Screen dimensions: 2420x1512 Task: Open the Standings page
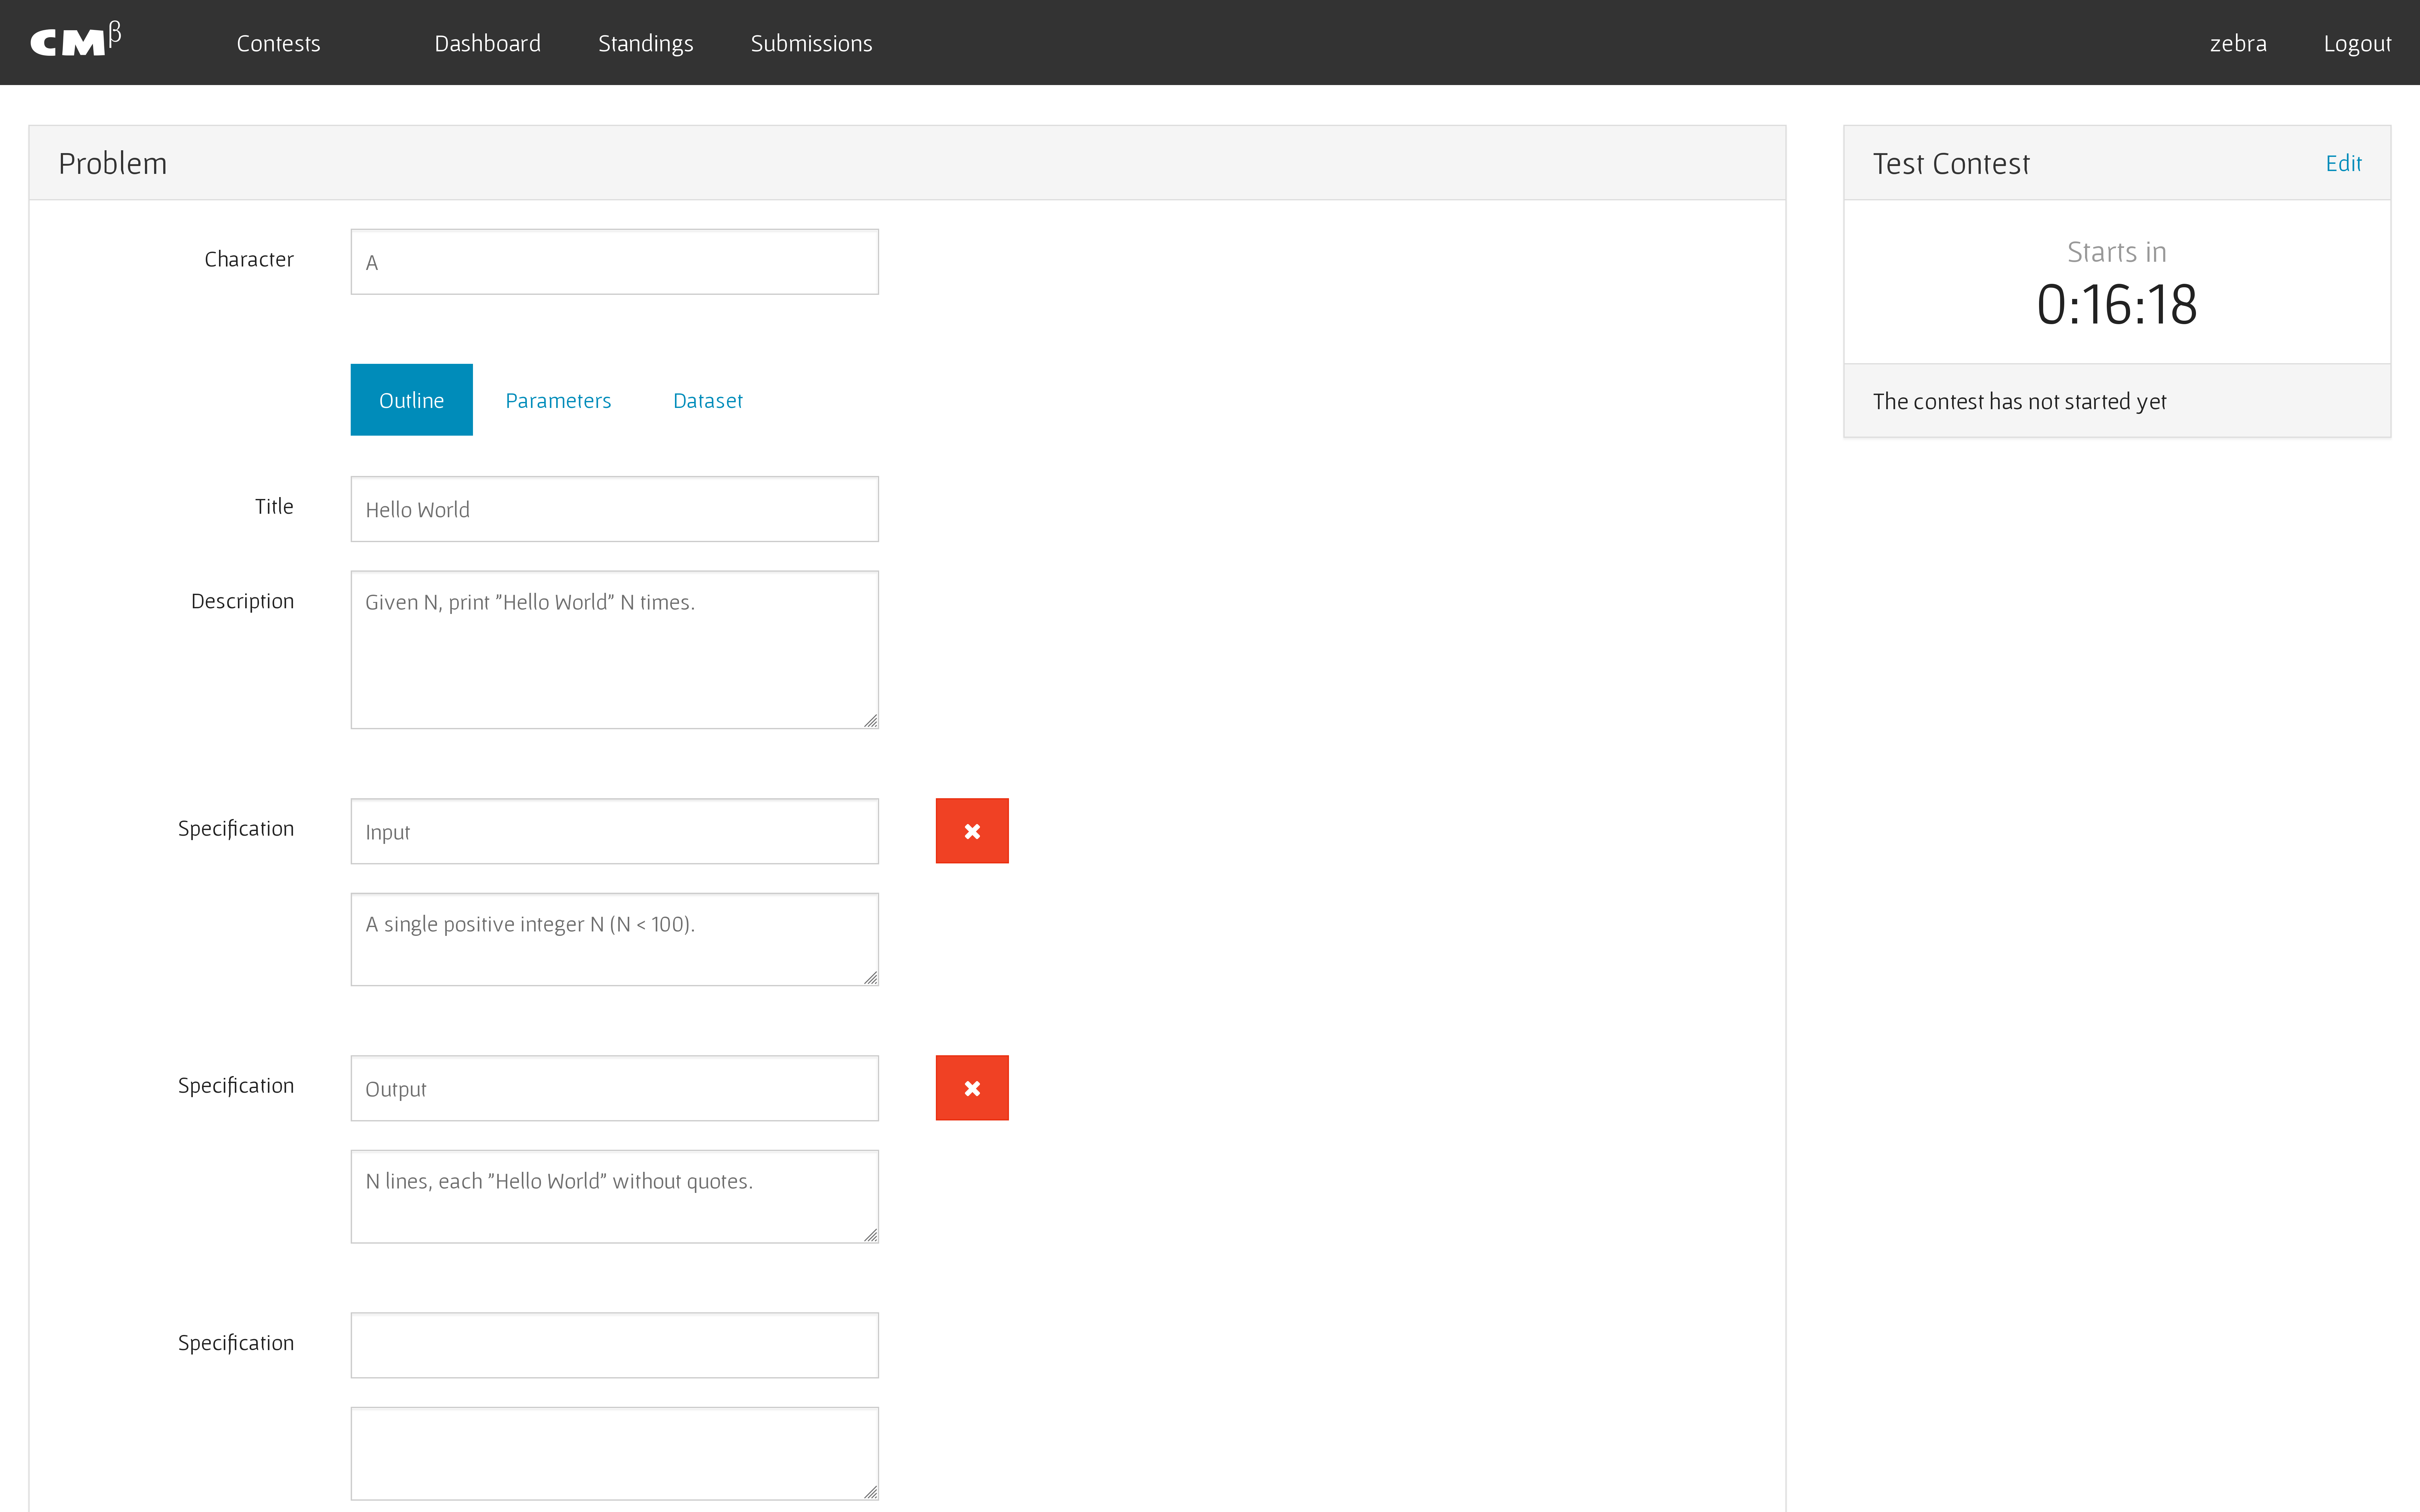645,43
